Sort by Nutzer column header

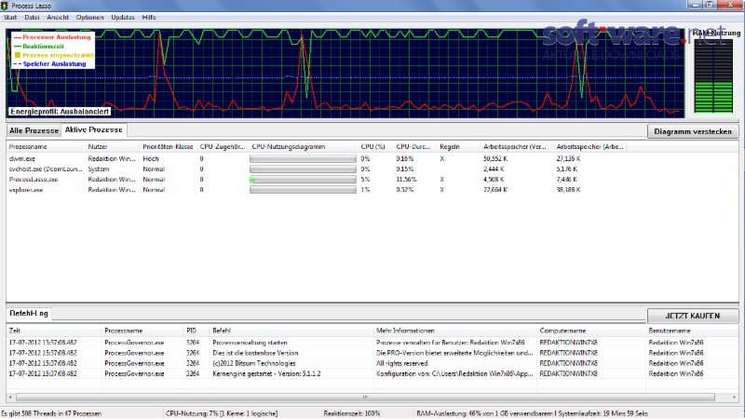click(112, 147)
